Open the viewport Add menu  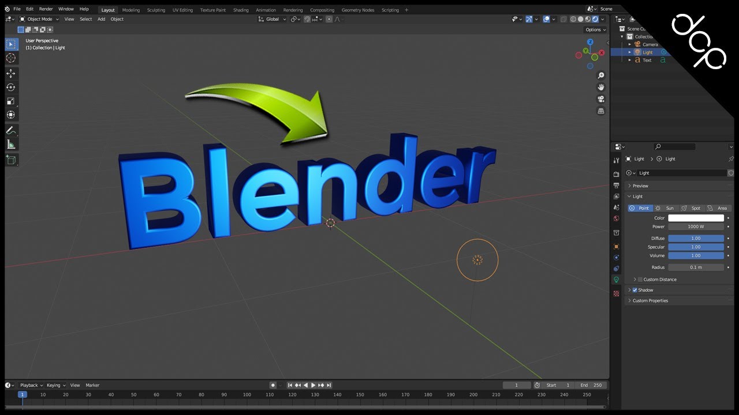(101, 19)
